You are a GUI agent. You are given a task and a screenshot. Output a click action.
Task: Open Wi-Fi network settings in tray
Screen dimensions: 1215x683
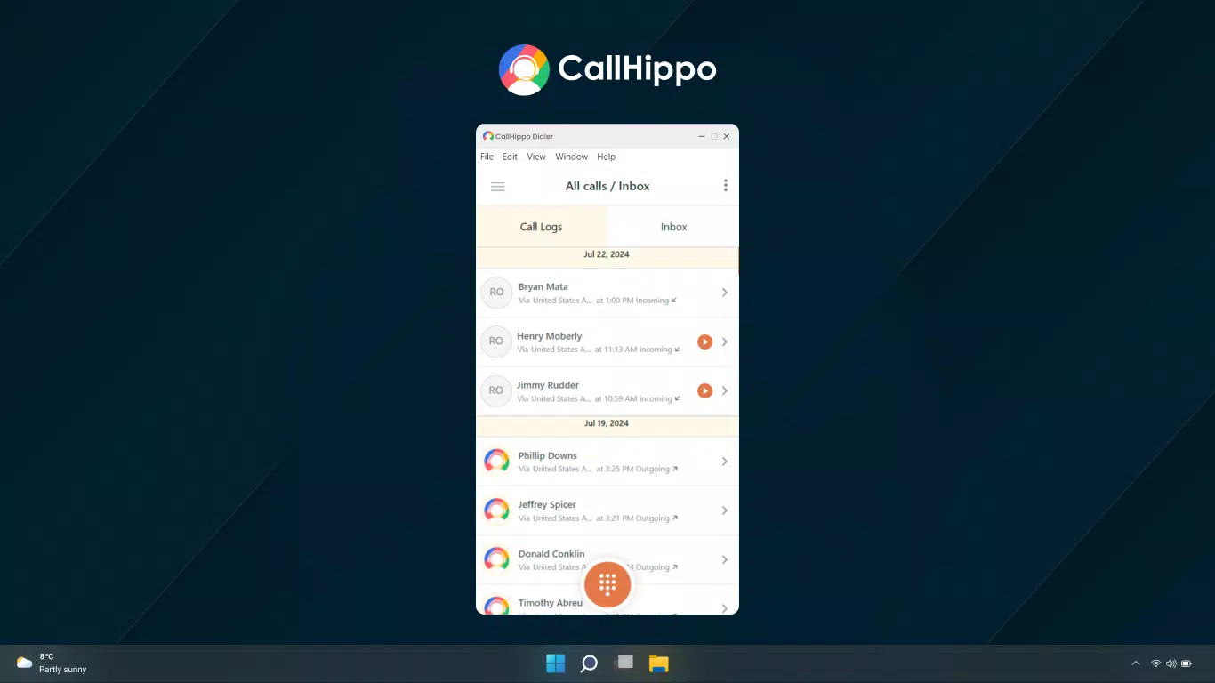(1156, 663)
